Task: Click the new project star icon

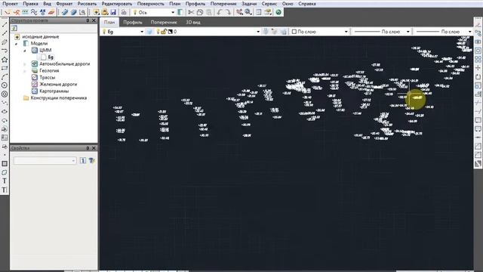Action: click(96, 12)
